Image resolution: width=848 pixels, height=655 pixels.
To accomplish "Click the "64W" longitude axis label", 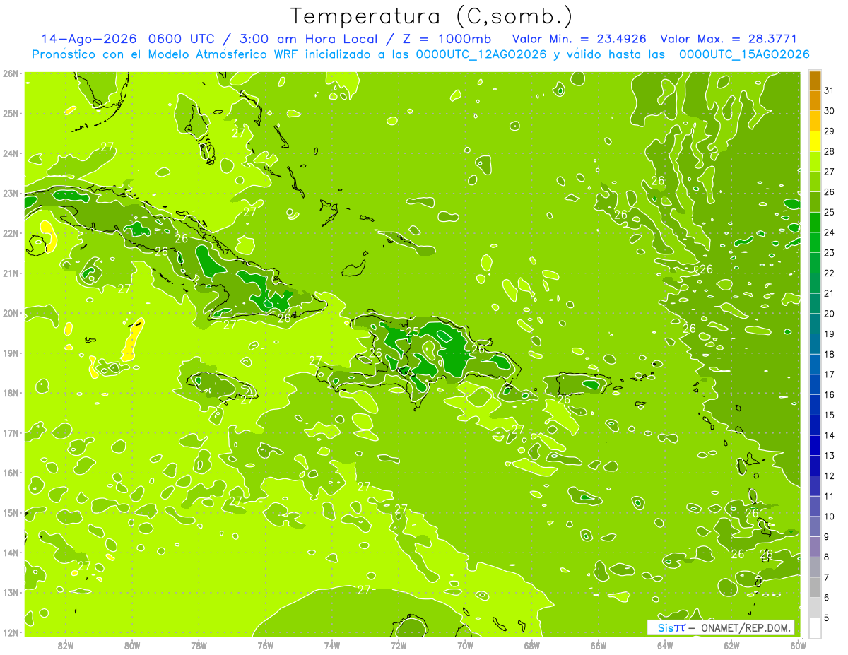I will [x=665, y=646].
